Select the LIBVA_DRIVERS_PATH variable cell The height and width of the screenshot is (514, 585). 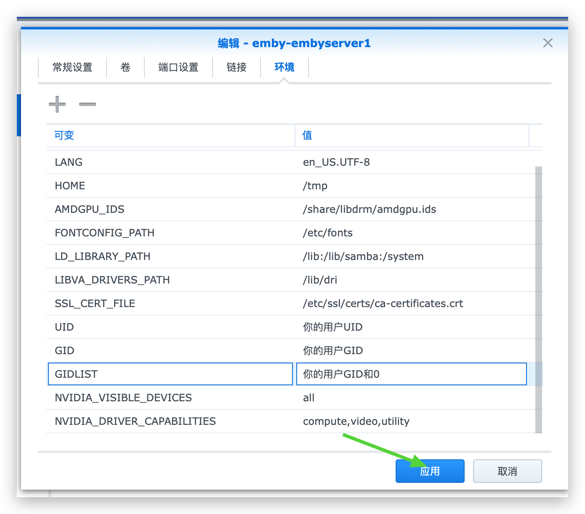pos(170,280)
